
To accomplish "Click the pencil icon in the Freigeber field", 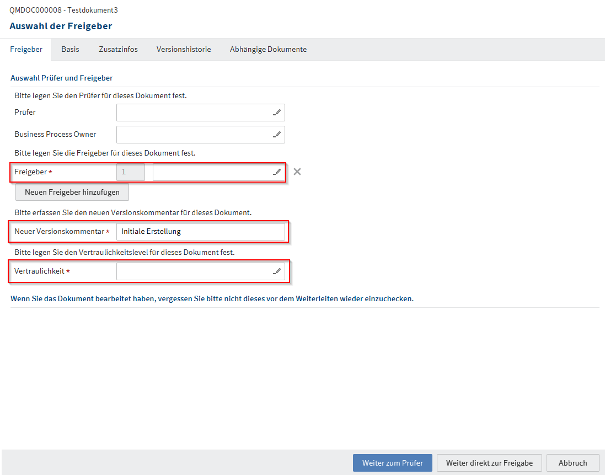I will point(277,172).
